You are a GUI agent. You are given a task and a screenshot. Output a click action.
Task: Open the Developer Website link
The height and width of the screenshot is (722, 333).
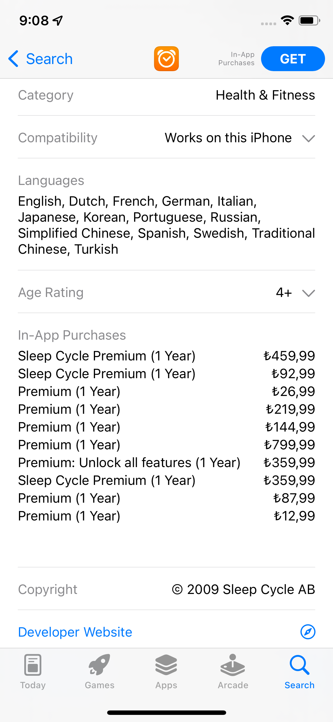pos(75,632)
